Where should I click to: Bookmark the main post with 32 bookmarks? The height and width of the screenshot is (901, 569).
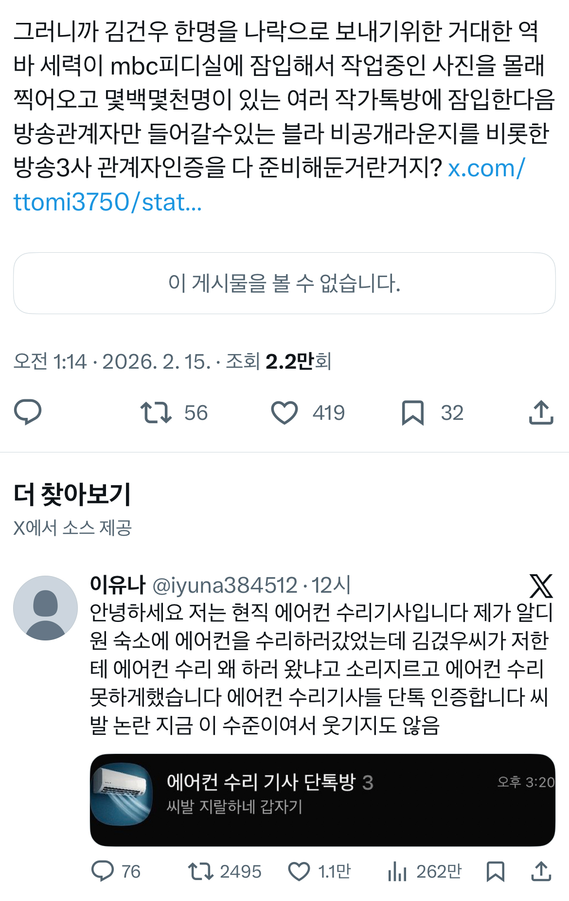coord(413,413)
